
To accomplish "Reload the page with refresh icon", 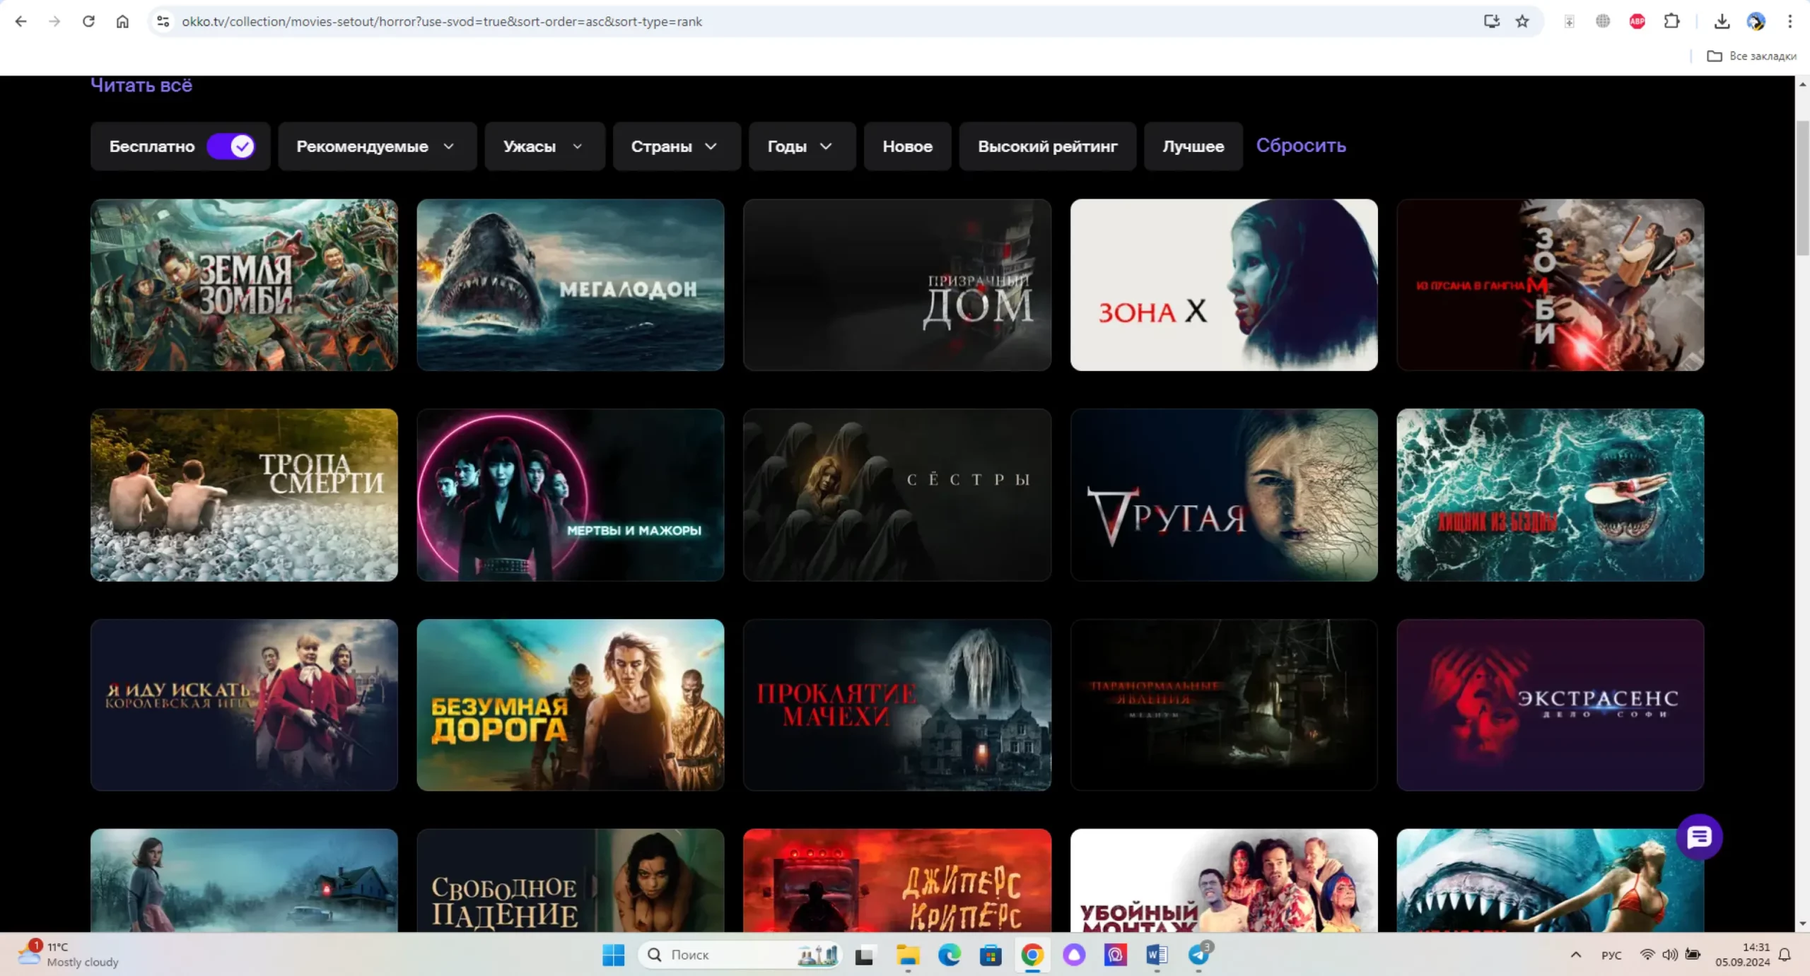I will tap(88, 21).
